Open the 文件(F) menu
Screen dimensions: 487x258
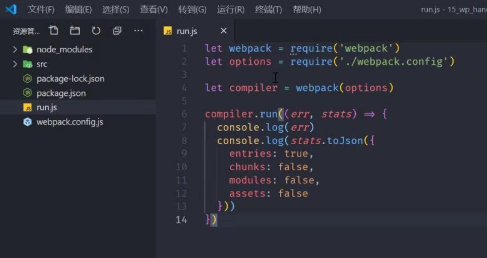pyautogui.click(x=41, y=9)
